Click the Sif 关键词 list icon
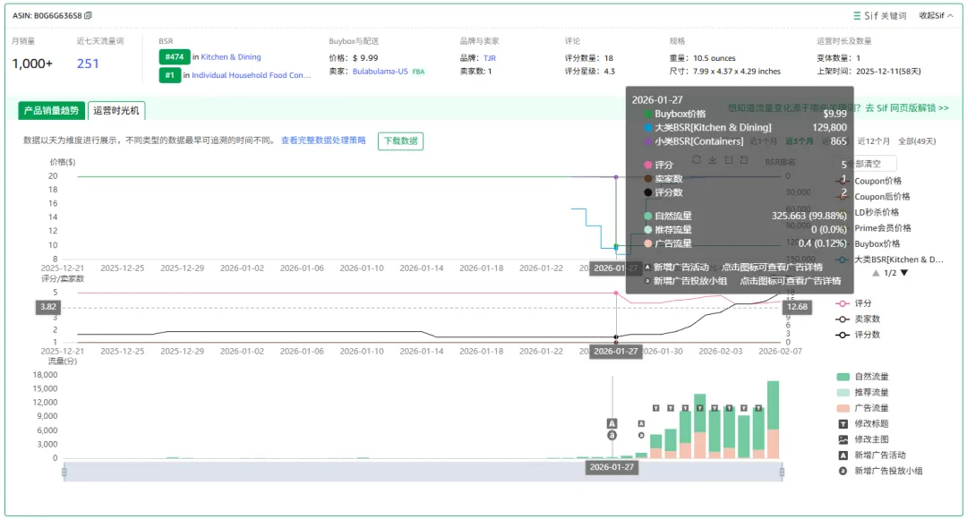The height and width of the screenshot is (519, 967). (x=857, y=15)
